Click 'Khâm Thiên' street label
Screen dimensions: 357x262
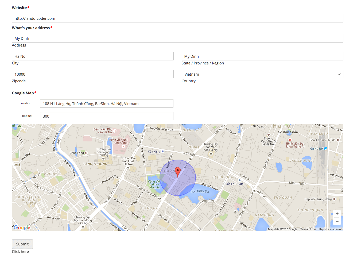coord(298,183)
